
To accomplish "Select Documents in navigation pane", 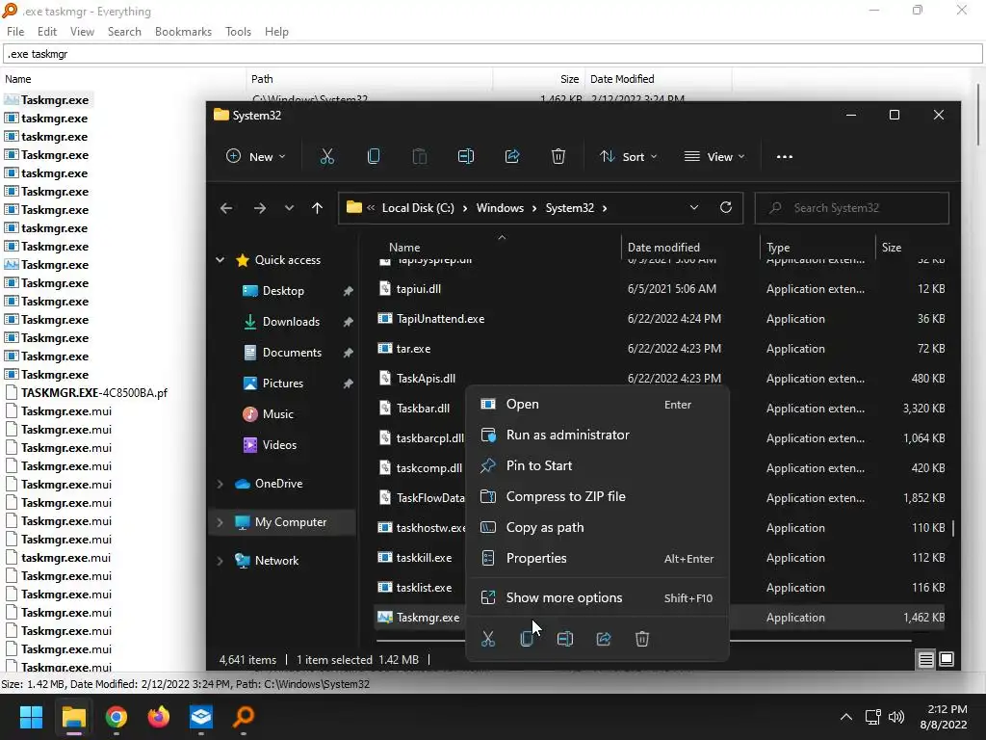I will click(x=292, y=353).
